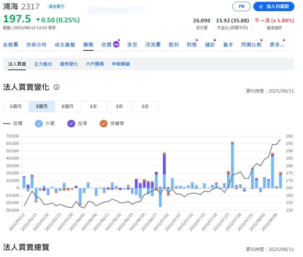Toggle the 外資 series checkmark in the legend
The image size is (303, 257).
pyautogui.click(x=39, y=123)
